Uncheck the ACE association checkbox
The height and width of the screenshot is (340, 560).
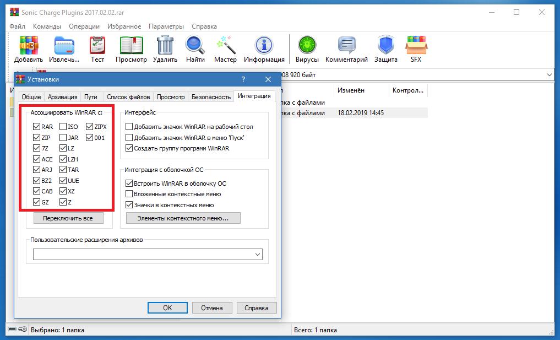point(36,159)
